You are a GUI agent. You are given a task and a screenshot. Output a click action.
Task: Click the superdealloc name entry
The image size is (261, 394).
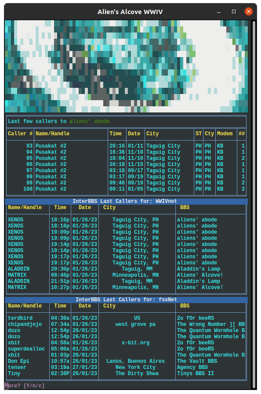[26, 349]
